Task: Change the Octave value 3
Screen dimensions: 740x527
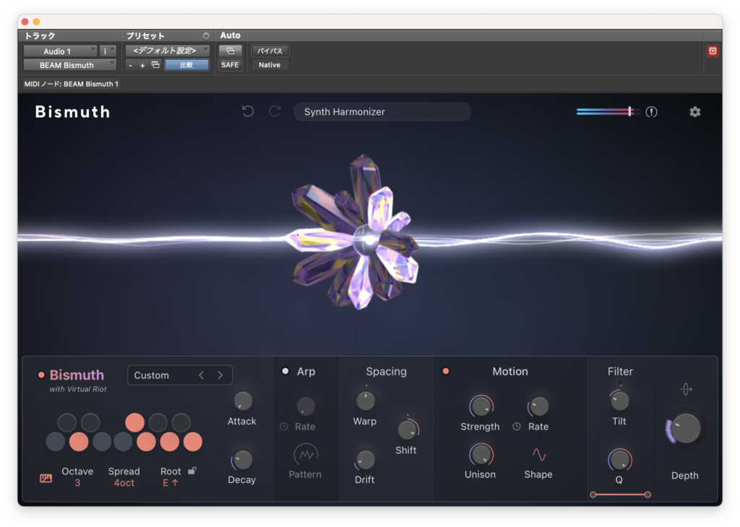Action: (x=77, y=483)
